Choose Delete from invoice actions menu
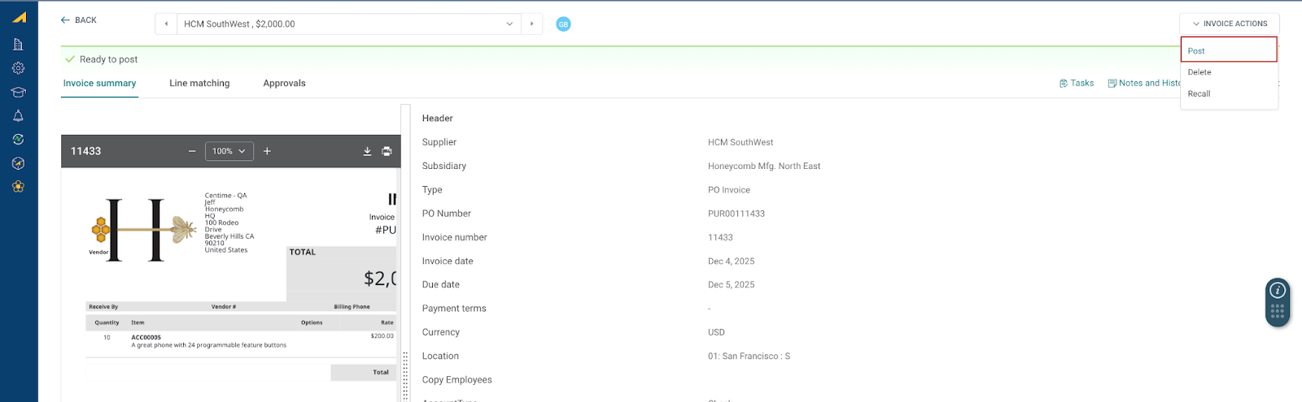1302x402 pixels. pos(1199,72)
